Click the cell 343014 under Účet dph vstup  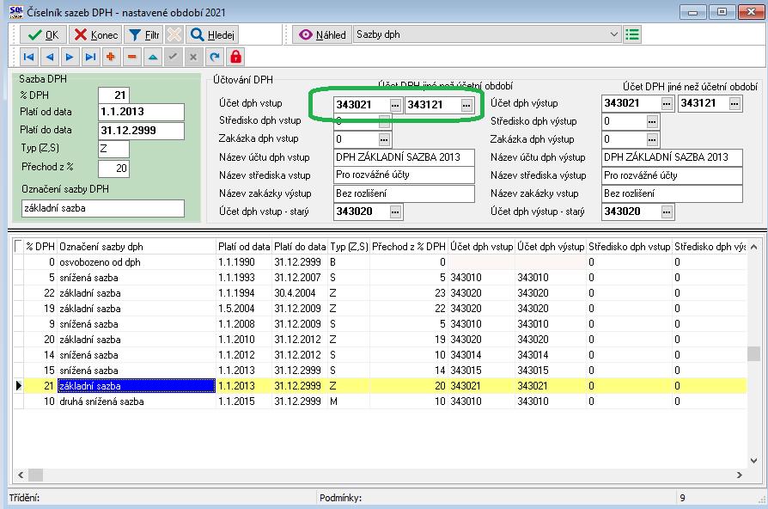pyautogui.click(x=481, y=355)
